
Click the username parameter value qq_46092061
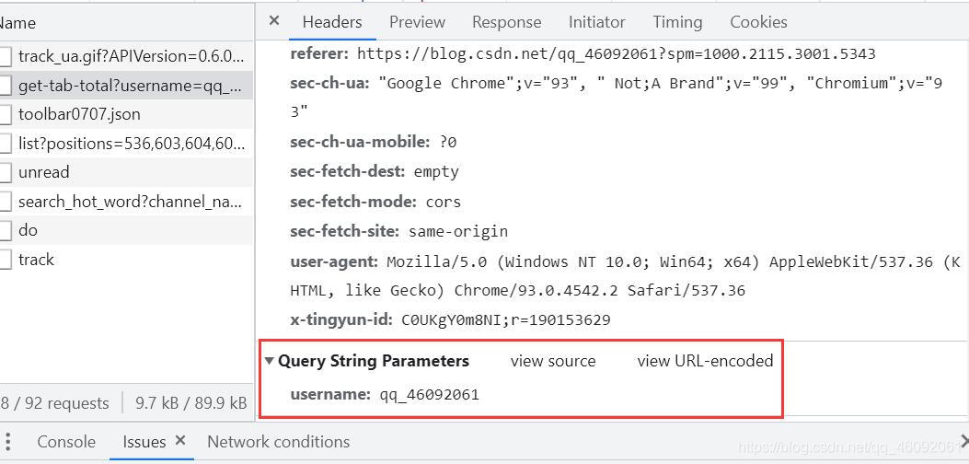click(x=430, y=394)
